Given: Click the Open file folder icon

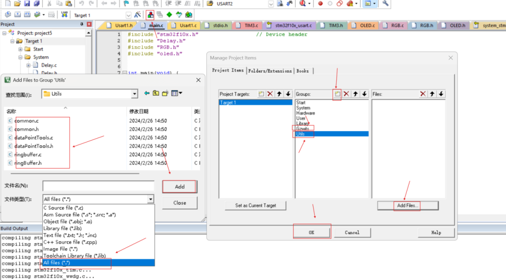Looking at the screenshot, I should (x=17, y=4).
